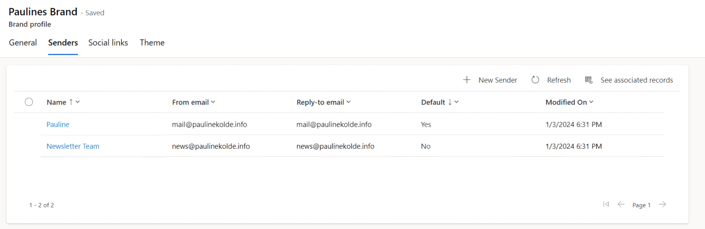Go to first page icon
This screenshot has height=229, width=705.
click(x=606, y=205)
